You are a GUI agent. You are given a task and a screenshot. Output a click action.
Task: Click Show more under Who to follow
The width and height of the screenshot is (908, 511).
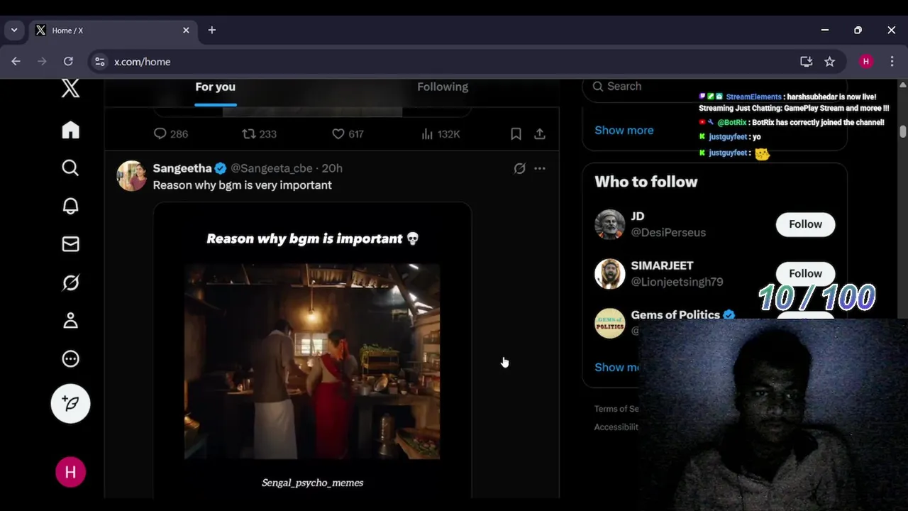[617, 367]
